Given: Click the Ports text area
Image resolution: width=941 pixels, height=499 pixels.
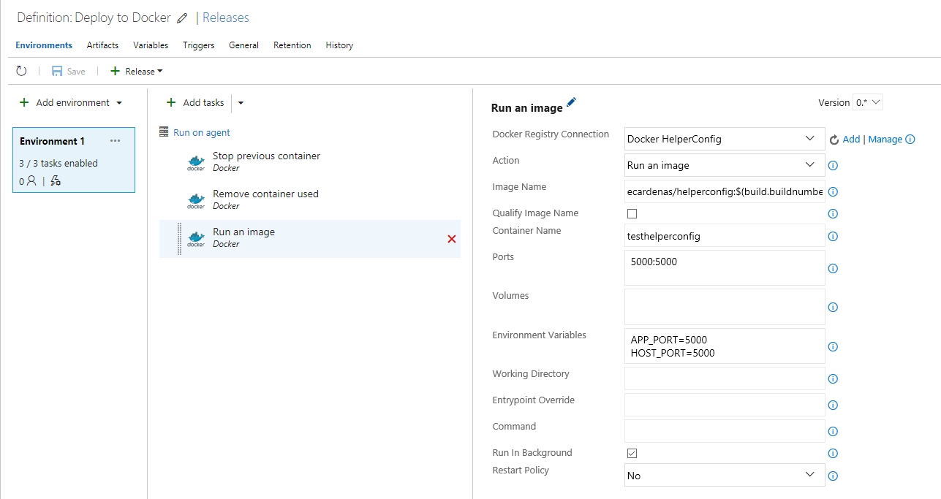Looking at the screenshot, I should 725,267.
